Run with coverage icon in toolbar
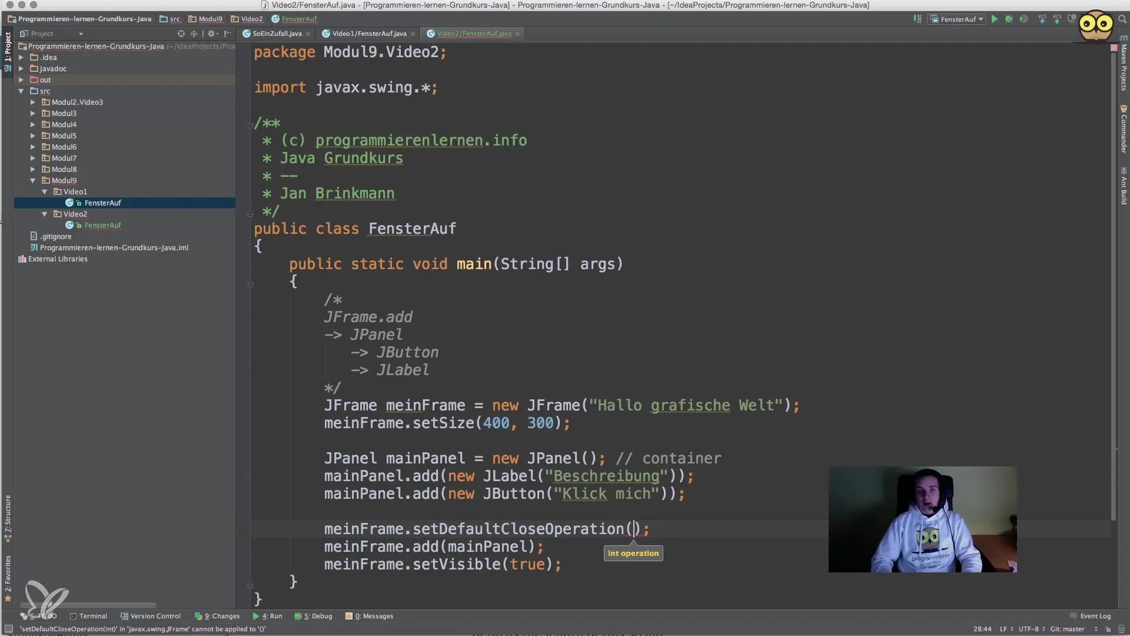 pos(1024,19)
